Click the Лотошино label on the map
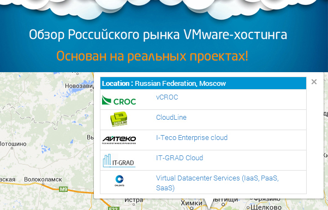Screen dimensions: 328x210 (x=13, y=144)
